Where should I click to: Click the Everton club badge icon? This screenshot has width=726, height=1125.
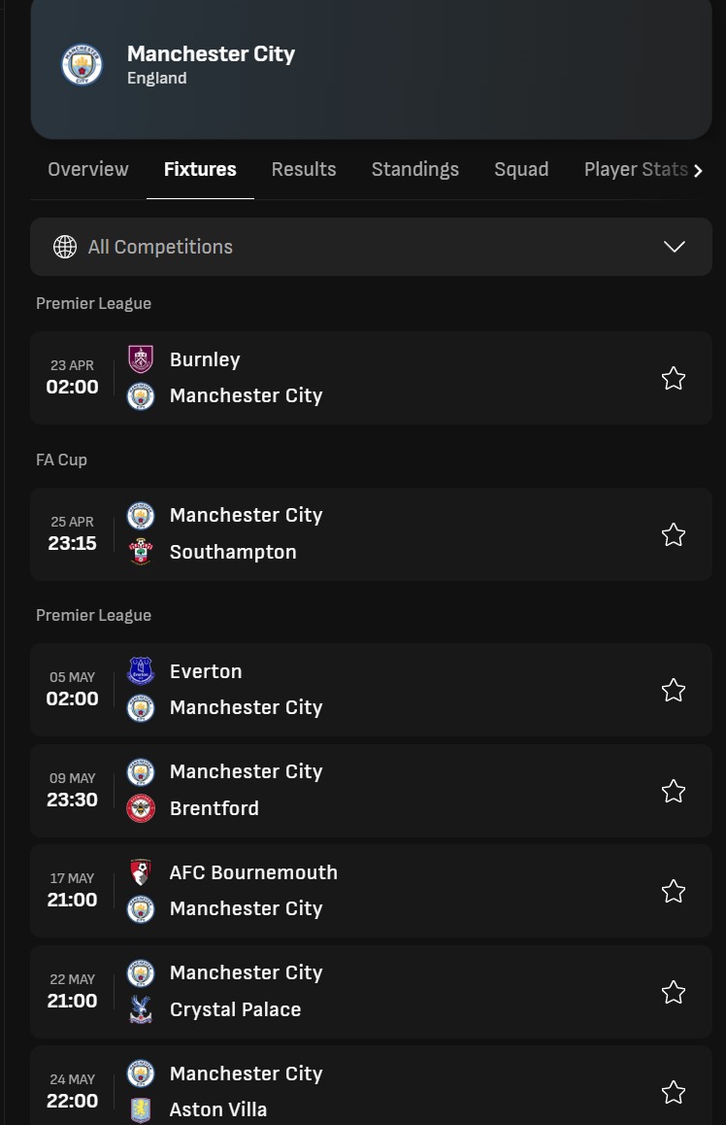pyautogui.click(x=141, y=671)
